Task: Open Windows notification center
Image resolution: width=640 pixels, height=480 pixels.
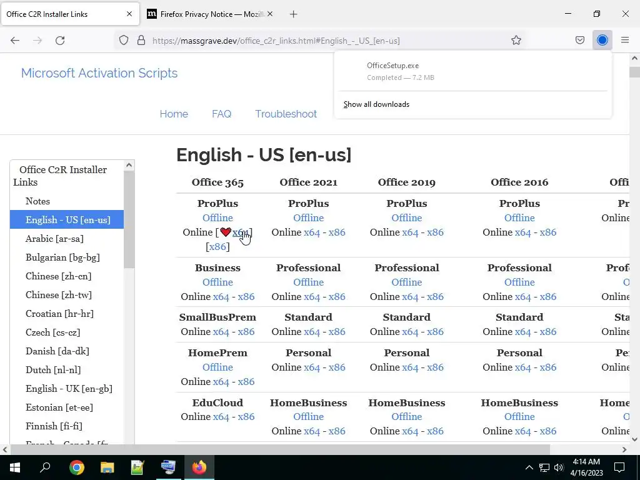Action: (619, 467)
